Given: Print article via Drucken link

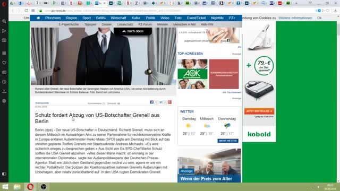Looking at the screenshot, I should click(114, 103).
